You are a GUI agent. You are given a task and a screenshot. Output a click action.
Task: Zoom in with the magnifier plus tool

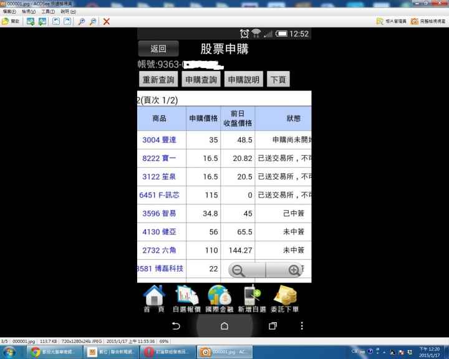(x=82, y=21)
